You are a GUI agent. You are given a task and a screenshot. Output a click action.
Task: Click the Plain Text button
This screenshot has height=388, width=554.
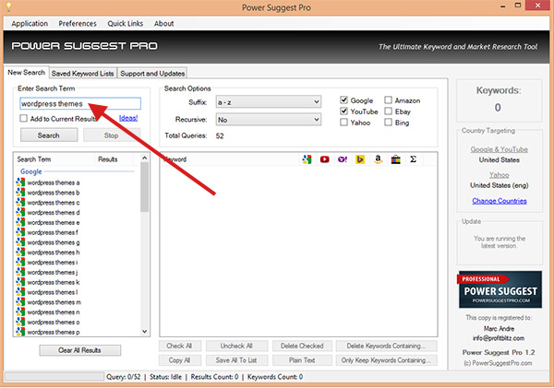coord(302,360)
